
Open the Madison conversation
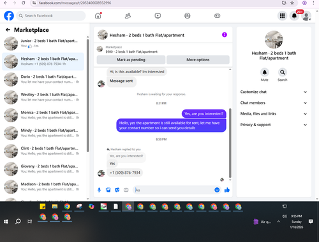[x=43, y=187]
